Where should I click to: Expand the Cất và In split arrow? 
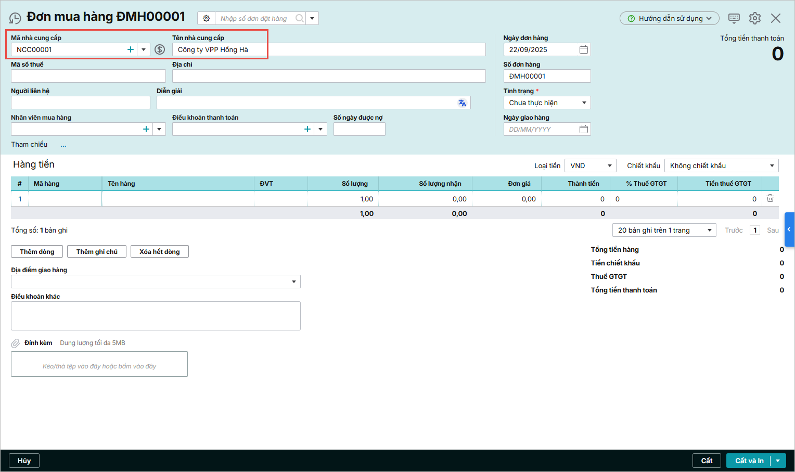pos(778,461)
